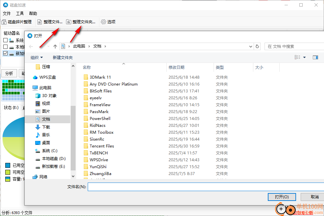324x216 pixels.
Task: Select 网络 in navigation pane
Action: [x=43, y=177]
